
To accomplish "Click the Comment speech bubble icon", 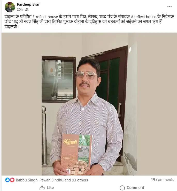I will [x=122, y=188].
